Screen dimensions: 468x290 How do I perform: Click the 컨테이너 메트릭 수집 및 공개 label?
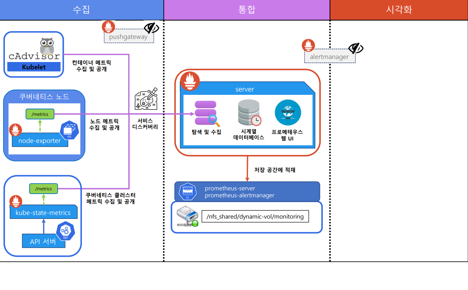coord(91,66)
